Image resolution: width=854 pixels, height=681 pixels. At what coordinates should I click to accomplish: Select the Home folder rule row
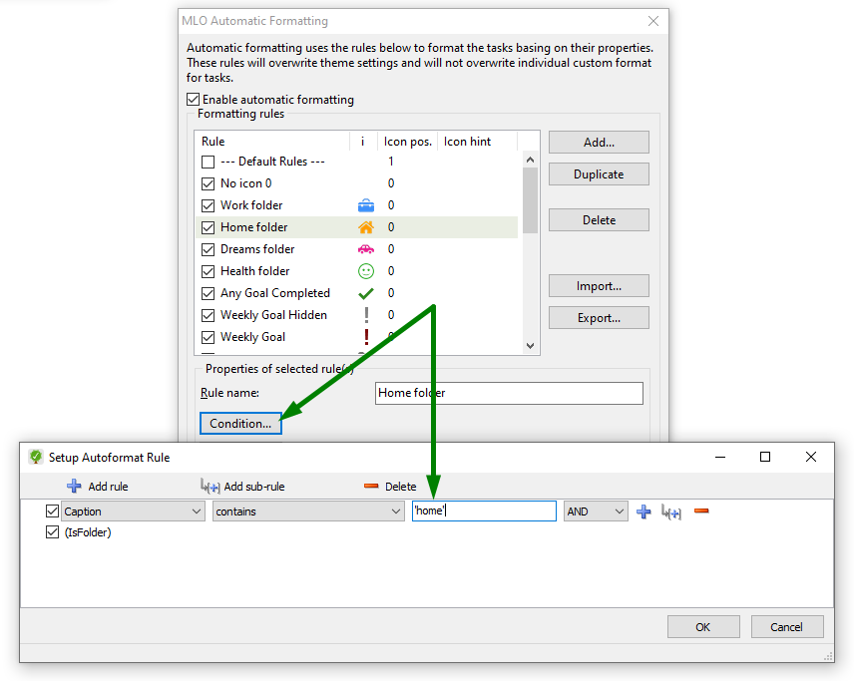[357, 227]
